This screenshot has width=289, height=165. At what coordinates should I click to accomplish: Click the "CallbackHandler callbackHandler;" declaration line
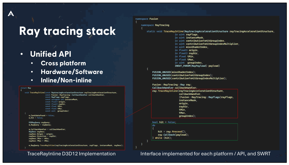click(175, 88)
